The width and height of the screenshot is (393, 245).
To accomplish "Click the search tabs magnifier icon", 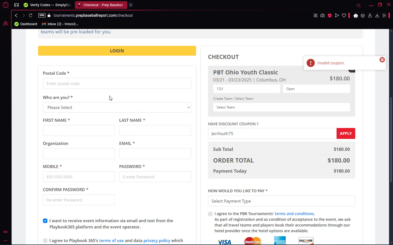I will click(x=359, y=5).
